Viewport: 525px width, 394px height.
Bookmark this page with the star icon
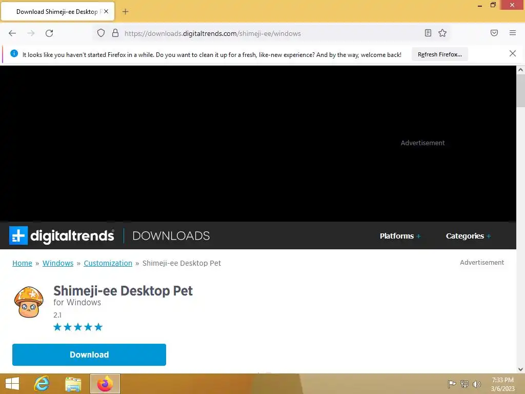pos(442,33)
